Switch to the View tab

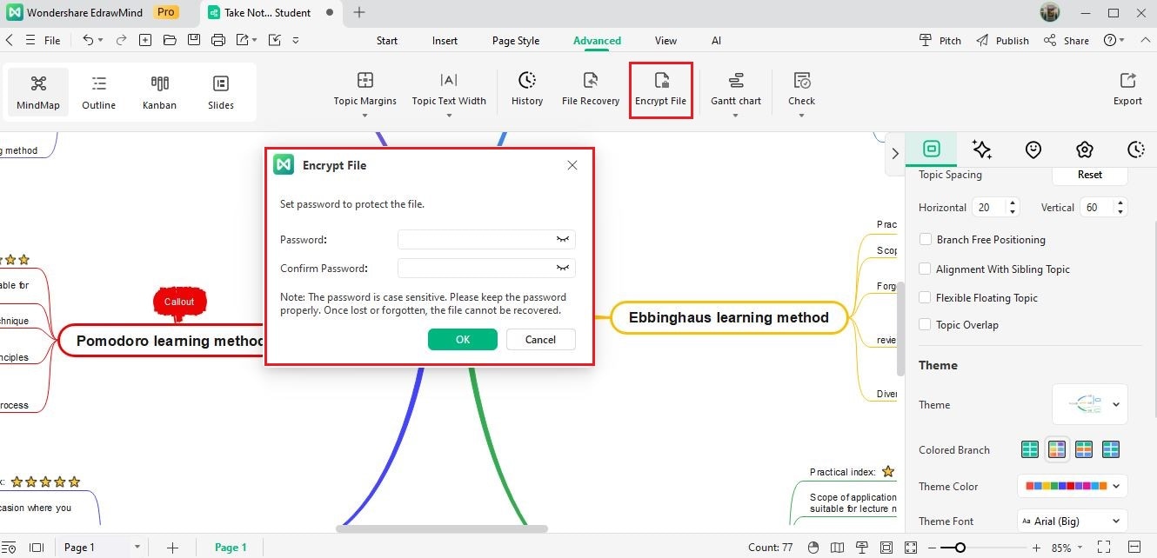point(665,40)
